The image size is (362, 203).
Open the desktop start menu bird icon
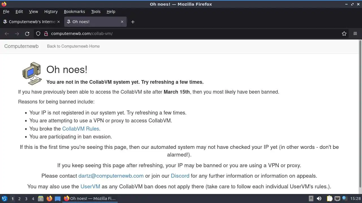pyautogui.click(x=5, y=198)
